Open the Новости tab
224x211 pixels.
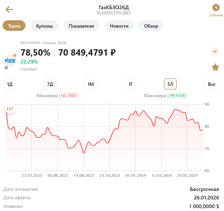(x=119, y=26)
